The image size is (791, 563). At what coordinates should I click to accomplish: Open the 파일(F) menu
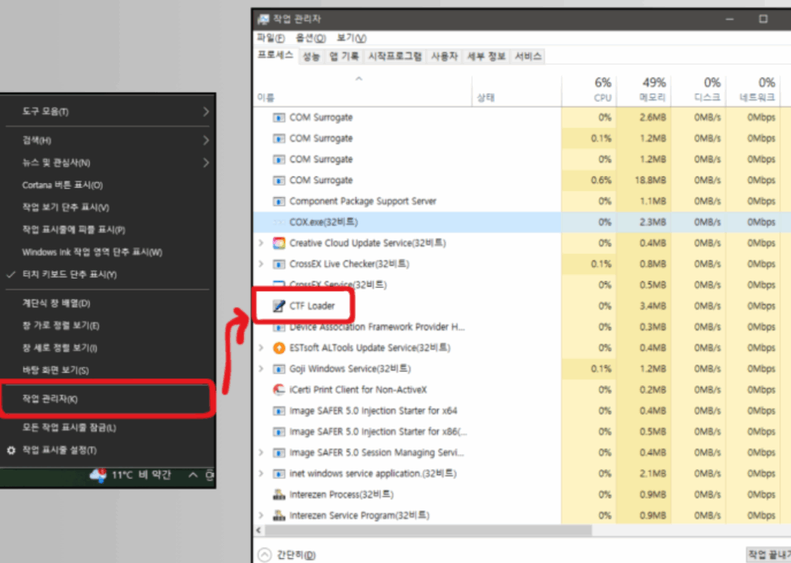[x=270, y=38]
